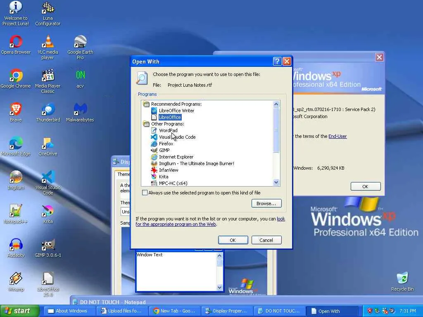Choose Visual Studio Code in program list
423x317 pixels.
177,137
